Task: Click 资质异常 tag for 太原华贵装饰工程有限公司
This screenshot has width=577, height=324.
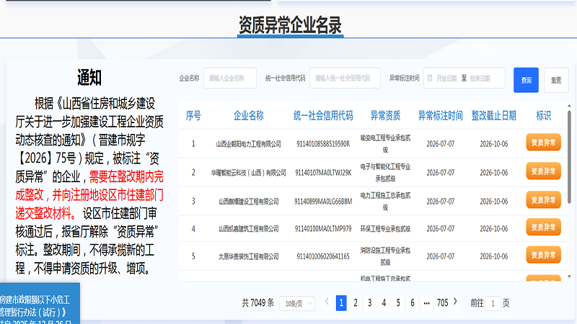Action: pyautogui.click(x=544, y=255)
